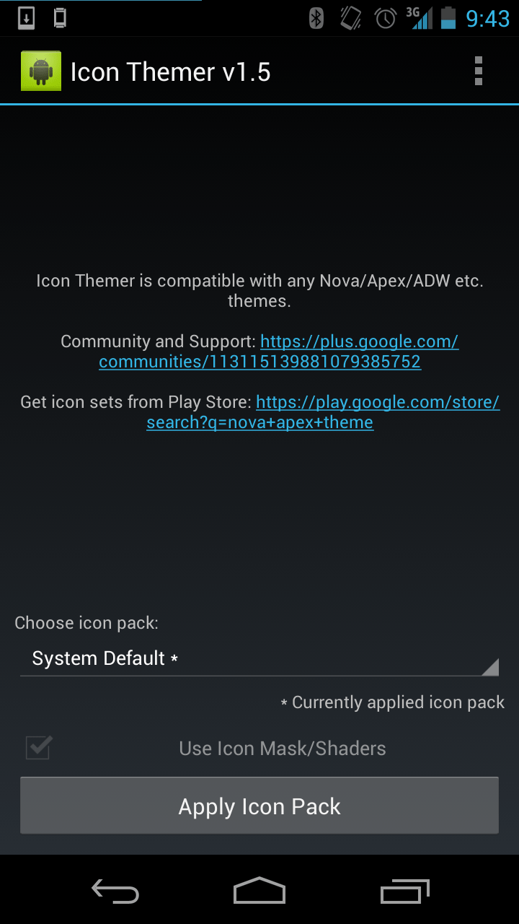Open the Play Store nova apex theme link
This screenshot has height=924, width=519.
[323, 412]
